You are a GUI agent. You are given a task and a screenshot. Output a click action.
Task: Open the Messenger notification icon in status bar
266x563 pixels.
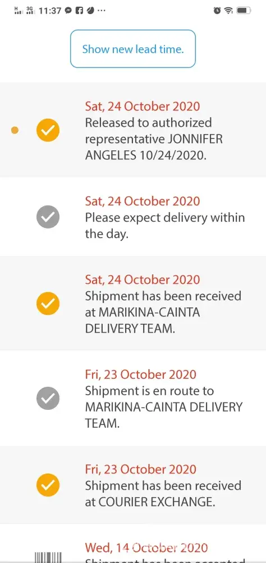point(68,10)
